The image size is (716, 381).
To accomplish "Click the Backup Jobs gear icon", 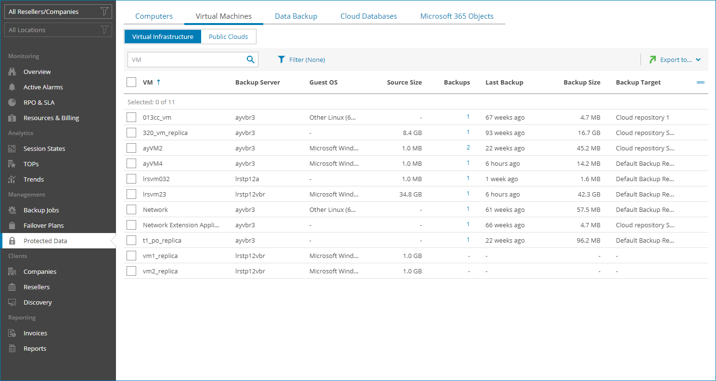I will (x=13, y=210).
